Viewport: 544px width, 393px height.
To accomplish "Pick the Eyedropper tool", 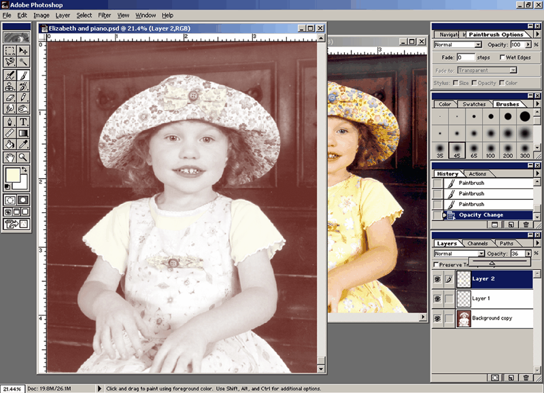I will tap(24, 144).
